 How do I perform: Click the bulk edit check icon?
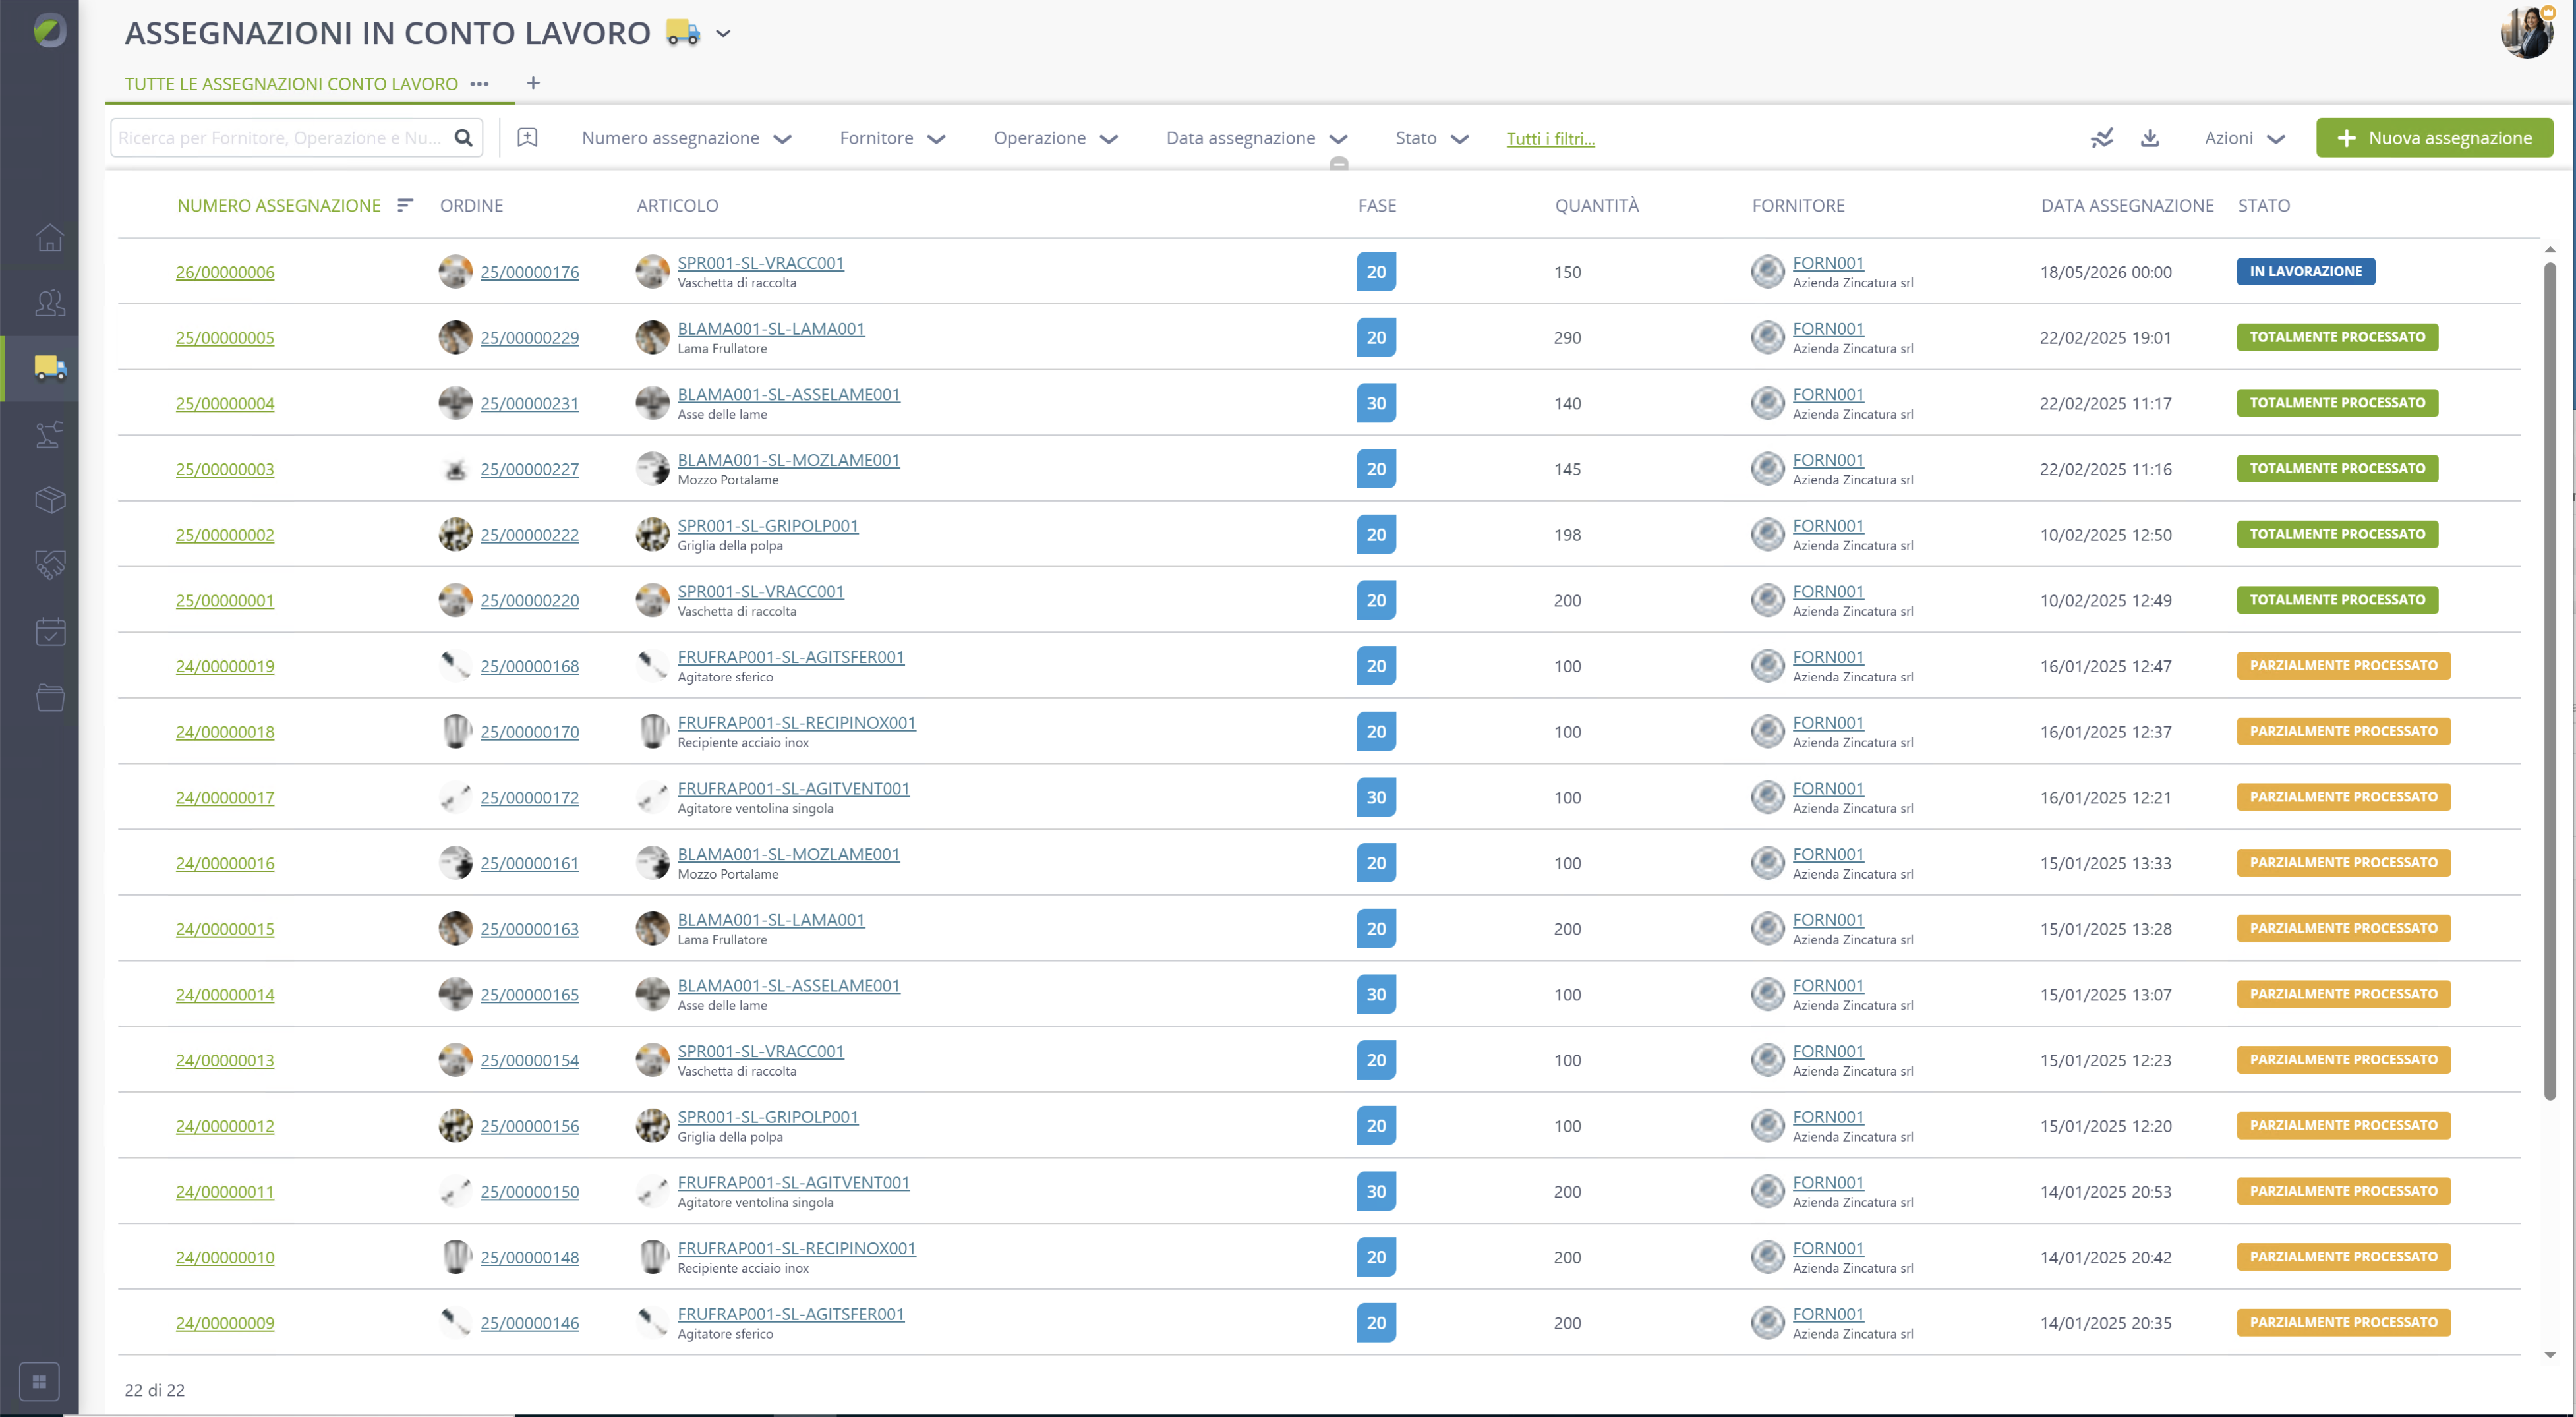pyautogui.click(x=2102, y=138)
